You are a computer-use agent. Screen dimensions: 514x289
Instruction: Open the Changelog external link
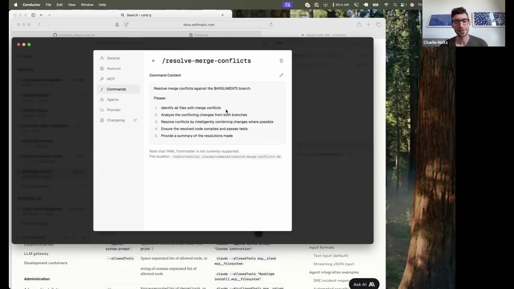pyautogui.click(x=118, y=120)
